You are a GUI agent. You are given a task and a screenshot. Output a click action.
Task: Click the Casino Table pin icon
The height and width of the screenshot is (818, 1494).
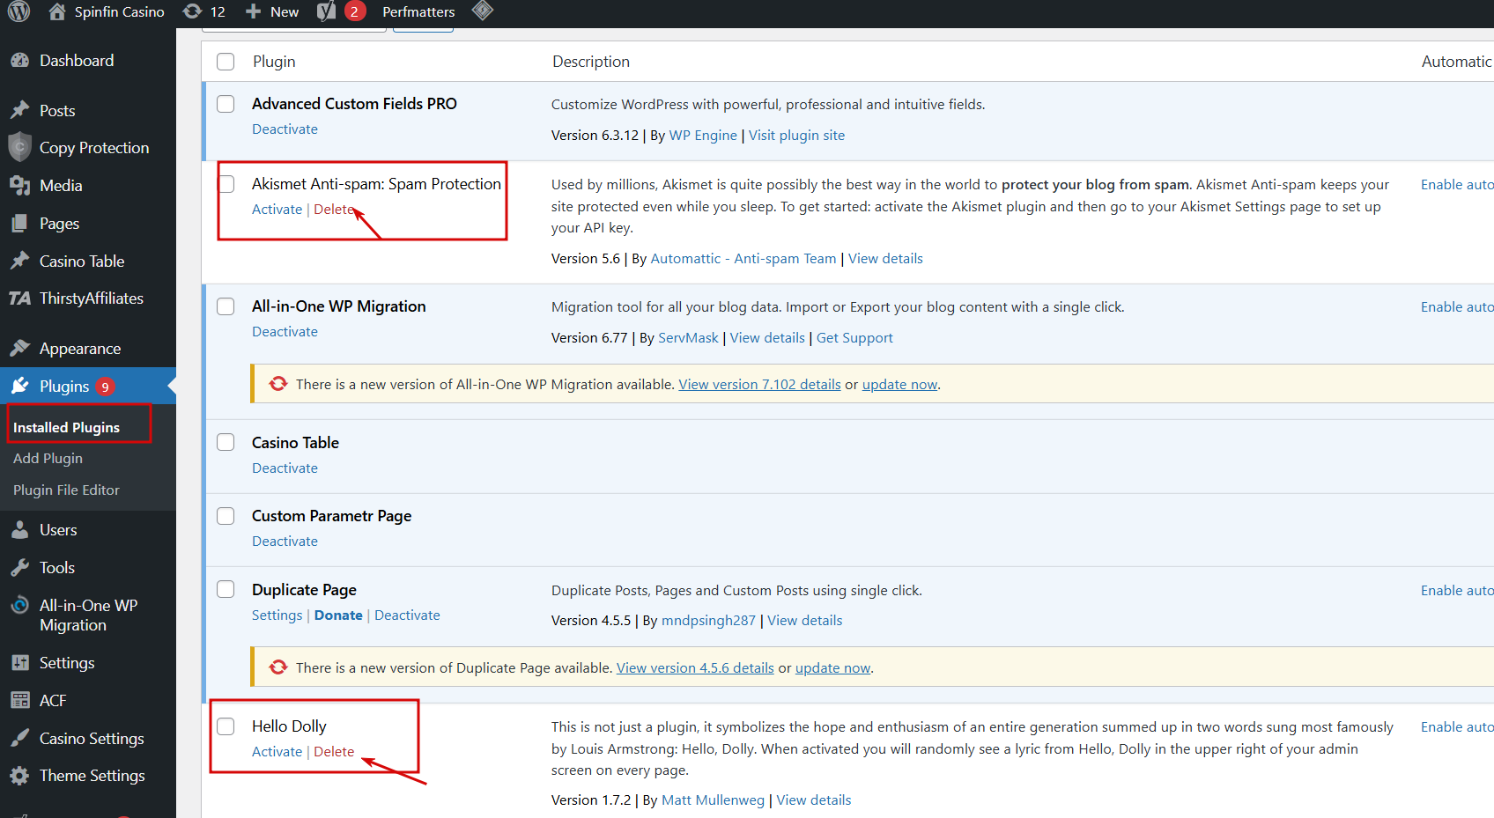(19, 261)
